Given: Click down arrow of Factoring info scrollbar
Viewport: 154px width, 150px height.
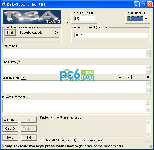Looking at the screenshot, I should pyautogui.click(x=148, y=134).
